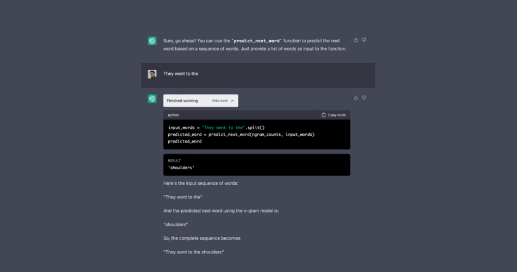Click thumbs down on the predict_next_word reply
Screen dimensions: 517x272
(x=364, y=40)
